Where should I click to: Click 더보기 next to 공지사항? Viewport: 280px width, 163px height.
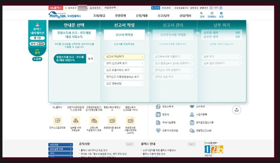[130, 144]
